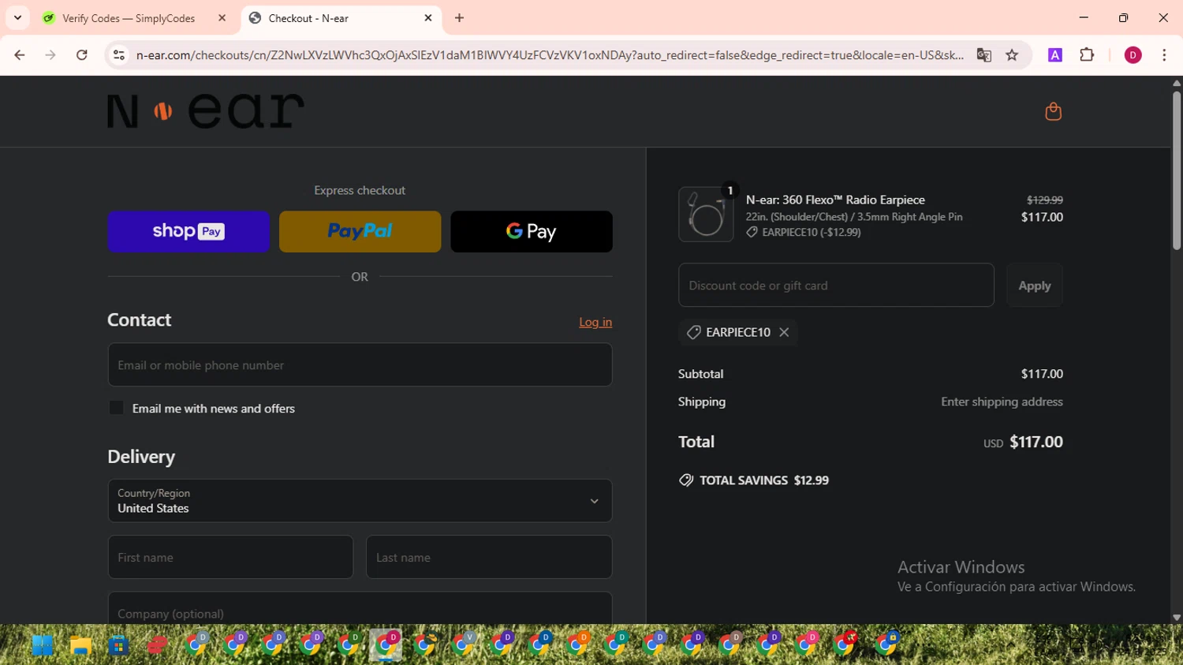1183x665 pixels.
Task: Open the Extensions puzzle icon
Action: click(1087, 55)
